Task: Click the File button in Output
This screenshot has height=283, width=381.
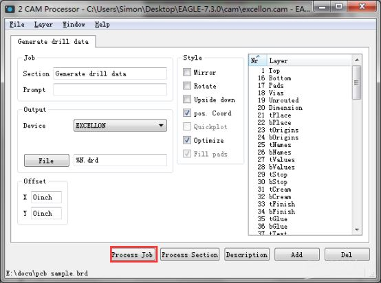Action: click(46, 161)
